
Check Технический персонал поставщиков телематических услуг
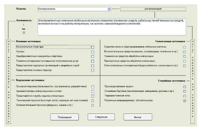(93, 61)
